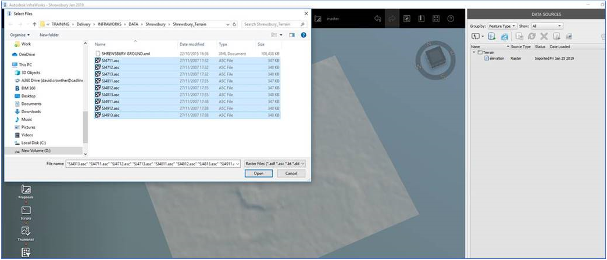
Task: Click the full-screen corners icon in InfraWorks toolbar
Action: [436, 19]
